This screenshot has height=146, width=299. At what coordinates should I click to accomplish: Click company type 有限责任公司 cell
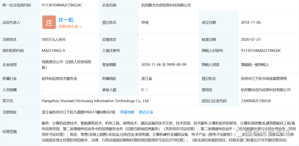tap(66, 65)
